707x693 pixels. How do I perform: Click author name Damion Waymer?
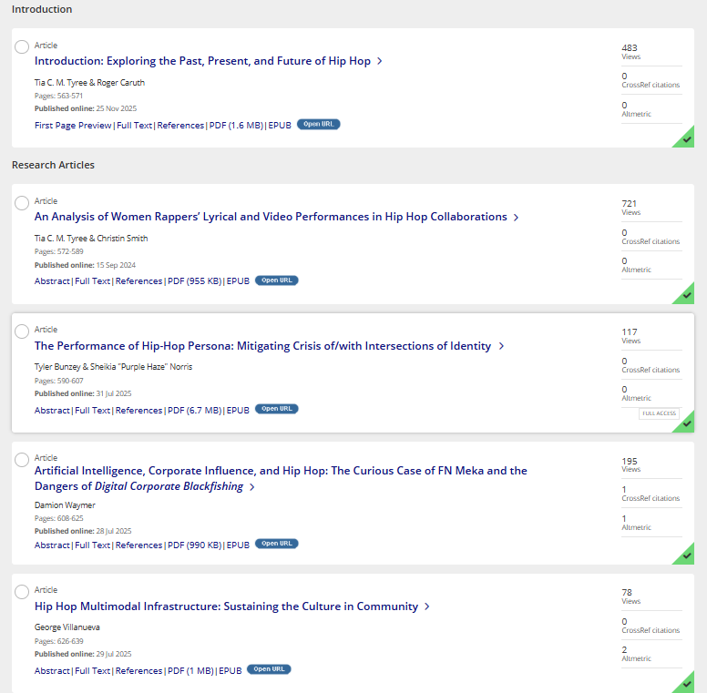pos(65,505)
